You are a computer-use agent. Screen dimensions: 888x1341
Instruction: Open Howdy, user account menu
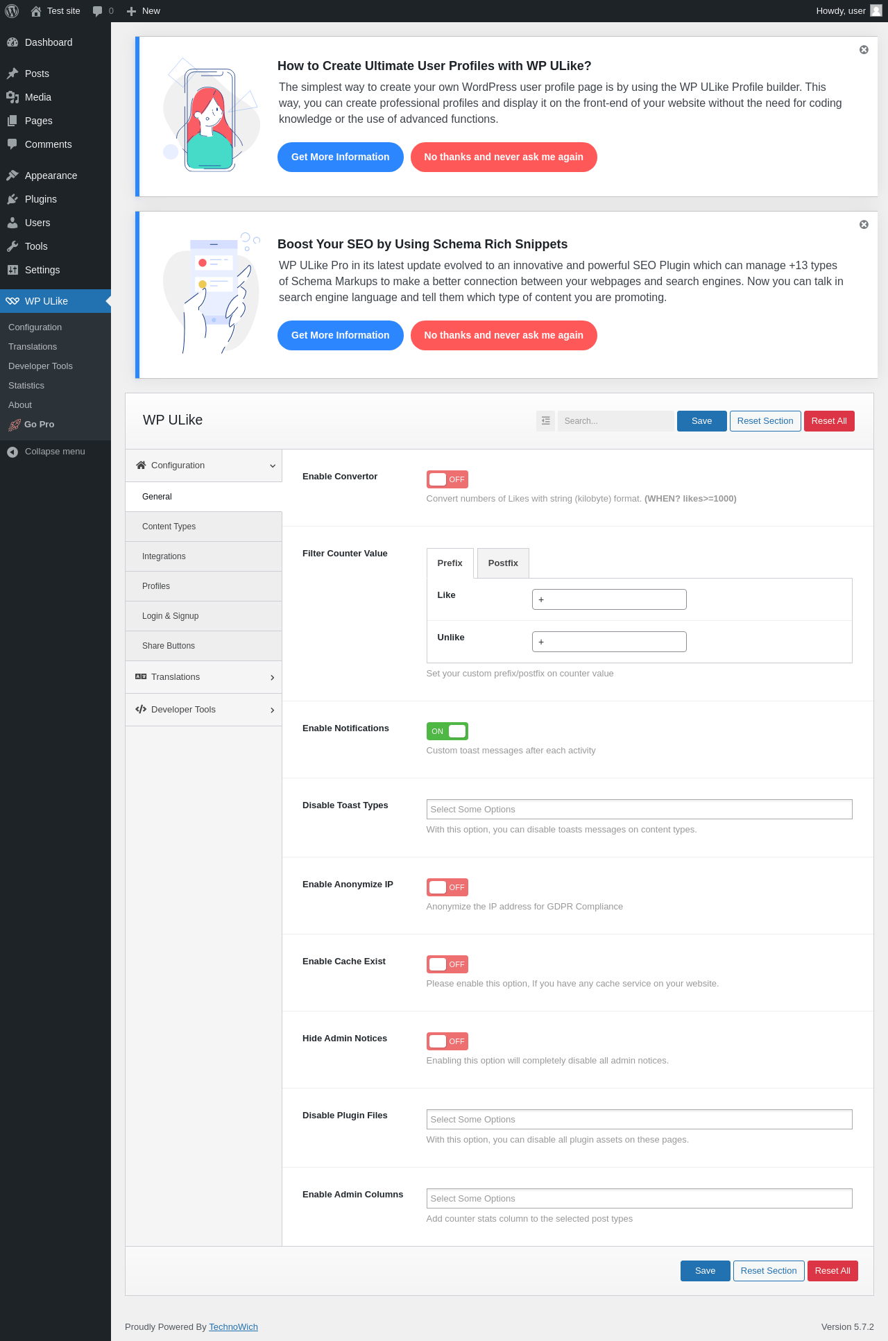click(x=849, y=11)
